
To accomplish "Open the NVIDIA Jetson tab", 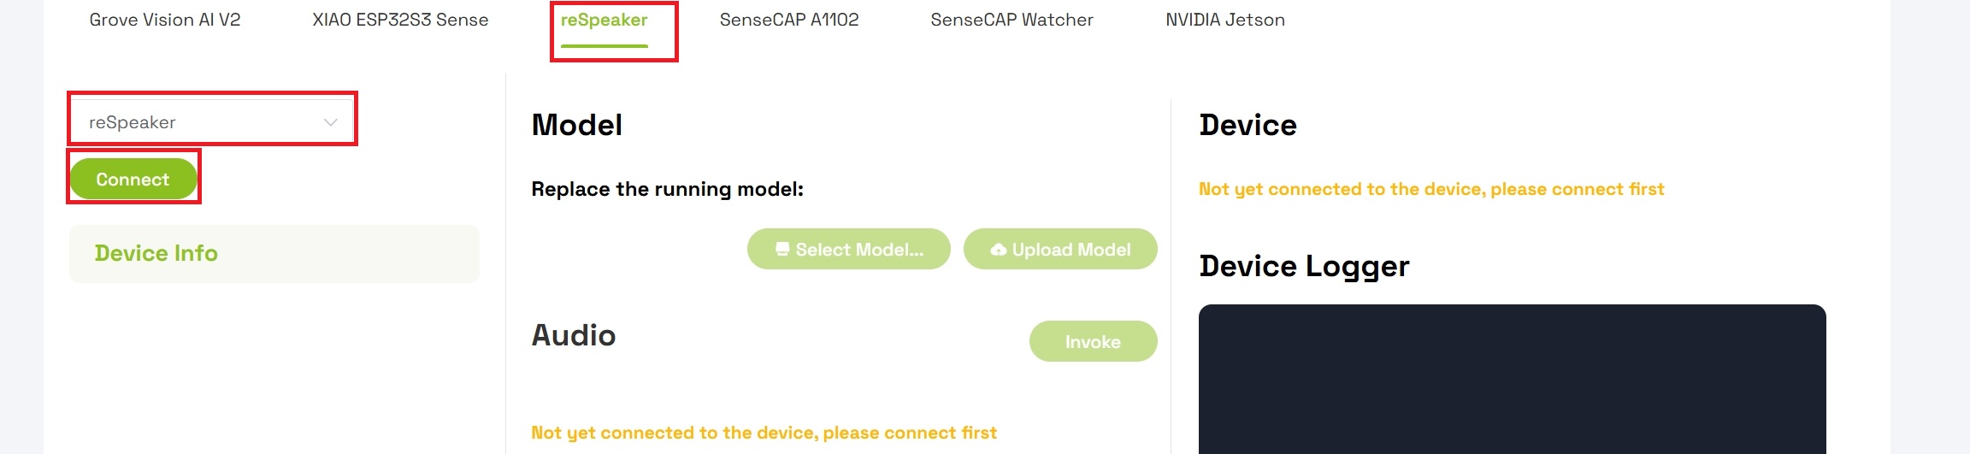I will click(x=1225, y=20).
